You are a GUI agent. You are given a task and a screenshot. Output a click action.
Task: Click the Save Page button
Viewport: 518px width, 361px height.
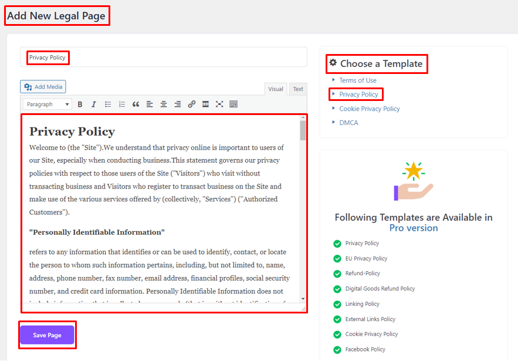tap(48, 335)
